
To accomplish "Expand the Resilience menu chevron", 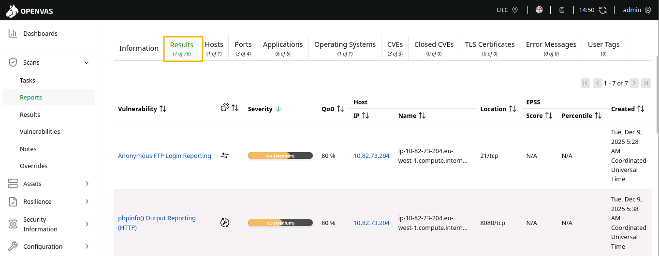I will pos(87,201).
